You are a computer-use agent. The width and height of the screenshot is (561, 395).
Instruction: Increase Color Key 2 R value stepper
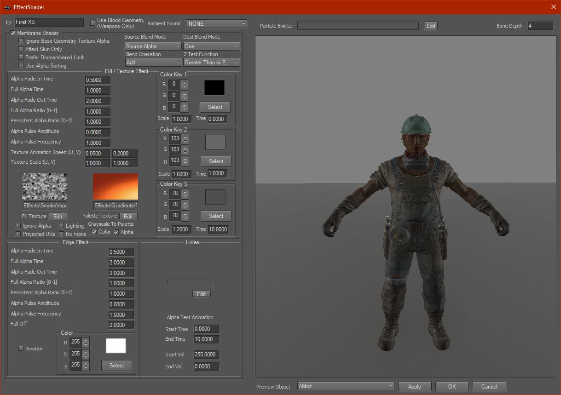click(x=185, y=137)
